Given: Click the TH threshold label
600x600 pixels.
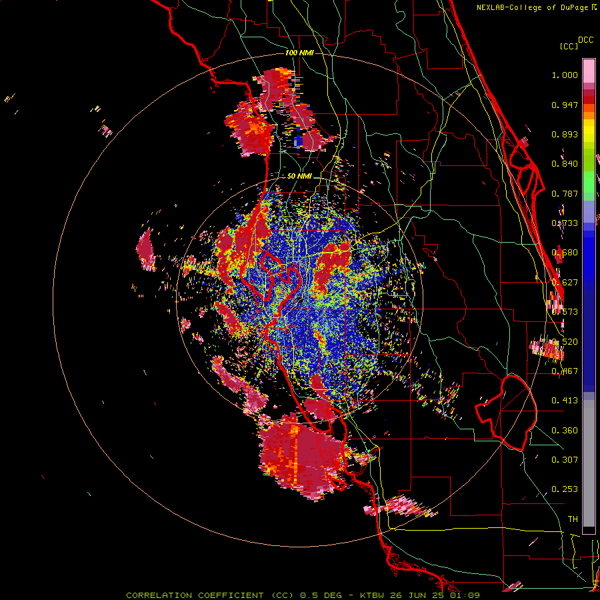Looking at the screenshot, I should coord(573,519).
